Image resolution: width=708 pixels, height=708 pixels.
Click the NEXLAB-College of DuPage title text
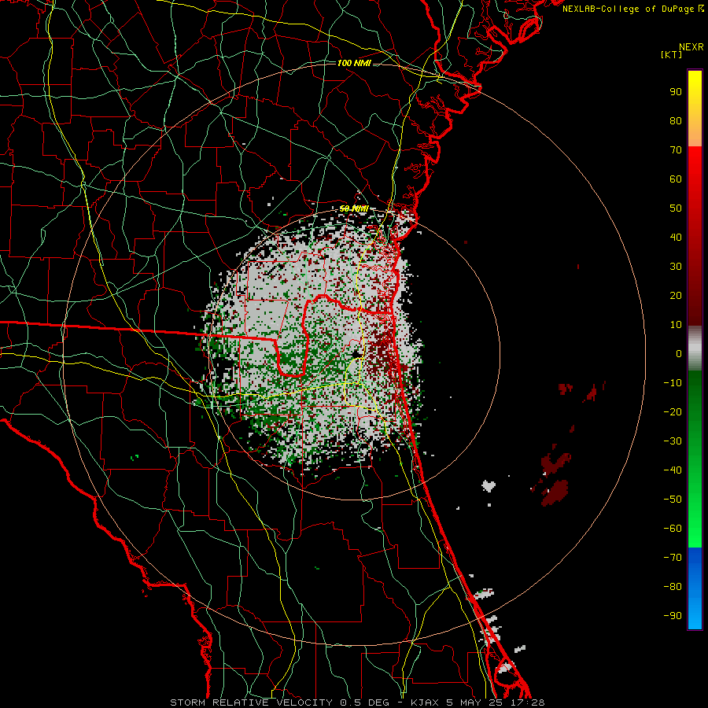pyautogui.click(x=632, y=9)
